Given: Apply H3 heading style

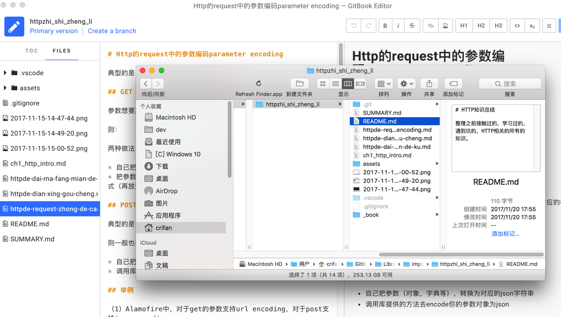Looking at the screenshot, I should [x=498, y=26].
